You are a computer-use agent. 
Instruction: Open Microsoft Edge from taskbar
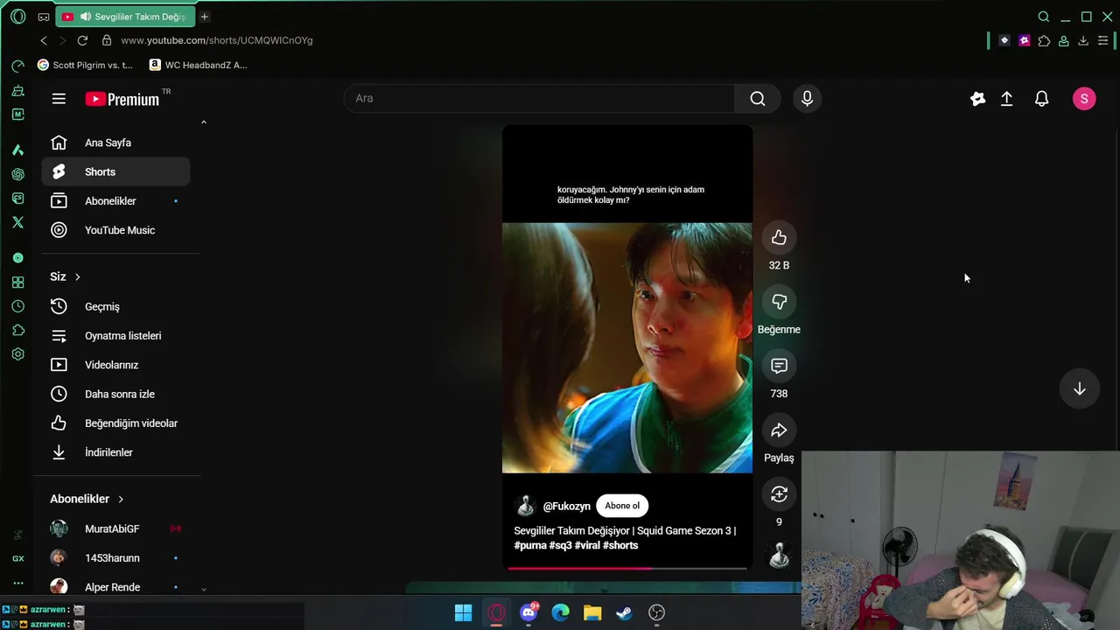coord(560,613)
